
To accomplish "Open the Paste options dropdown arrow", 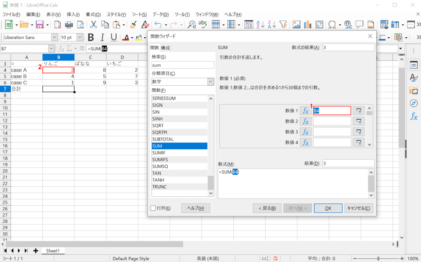I will click(124, 25).
